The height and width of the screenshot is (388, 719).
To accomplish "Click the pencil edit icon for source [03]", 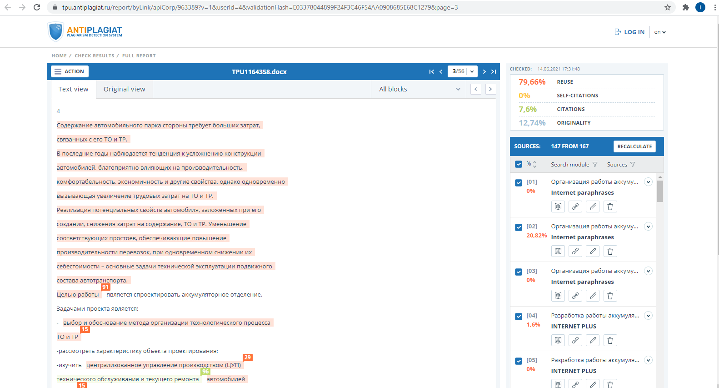I will (x=593, y=296).
